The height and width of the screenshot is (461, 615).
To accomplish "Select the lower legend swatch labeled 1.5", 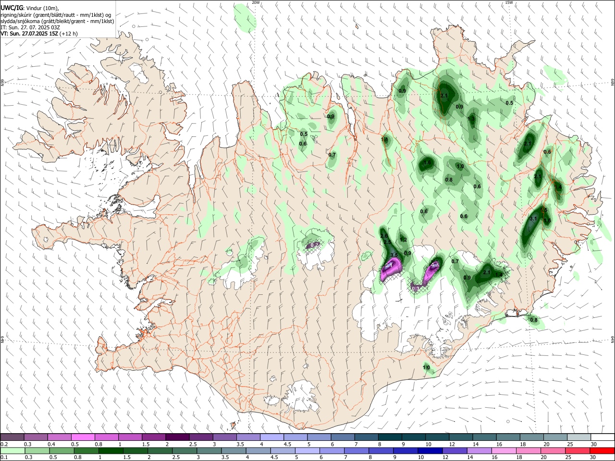I will pyautogui.click(x=135, y=450).
